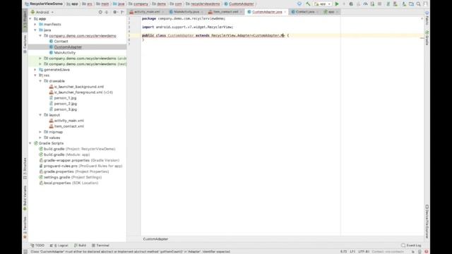The height and width of the screenshot is (254, 452).
Task: Expand the generatedJava folder
Action: point(35,70)
